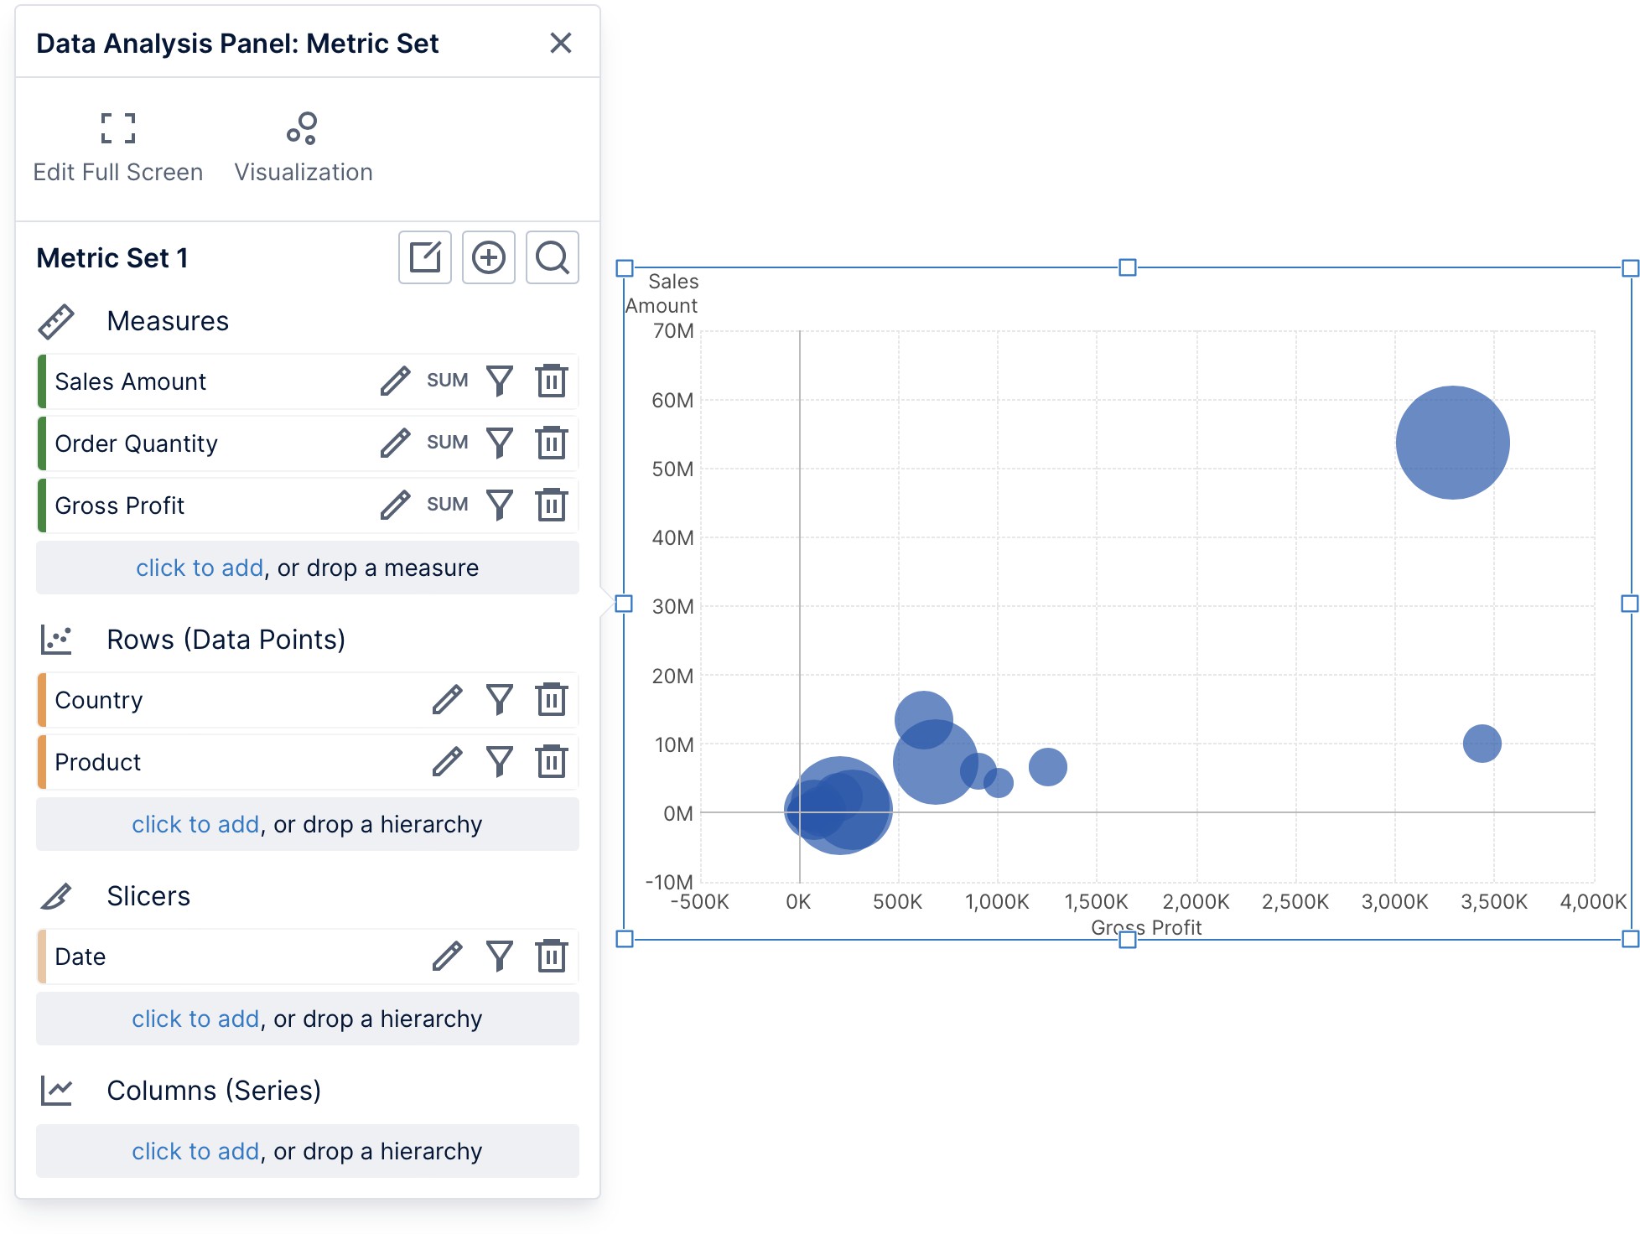Remove the Date slicer

551,956
